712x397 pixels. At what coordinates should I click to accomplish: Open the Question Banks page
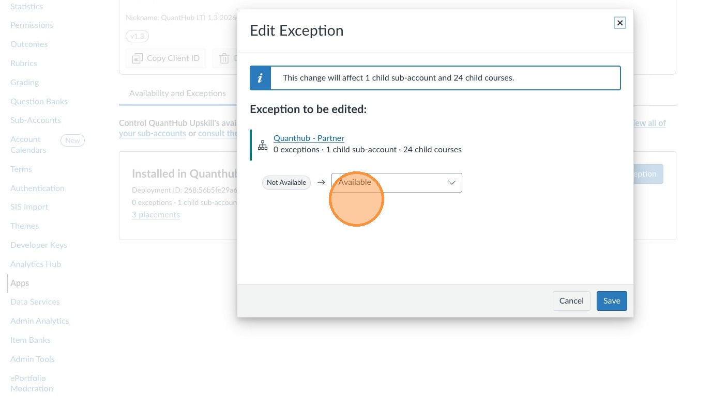point(39,102)
